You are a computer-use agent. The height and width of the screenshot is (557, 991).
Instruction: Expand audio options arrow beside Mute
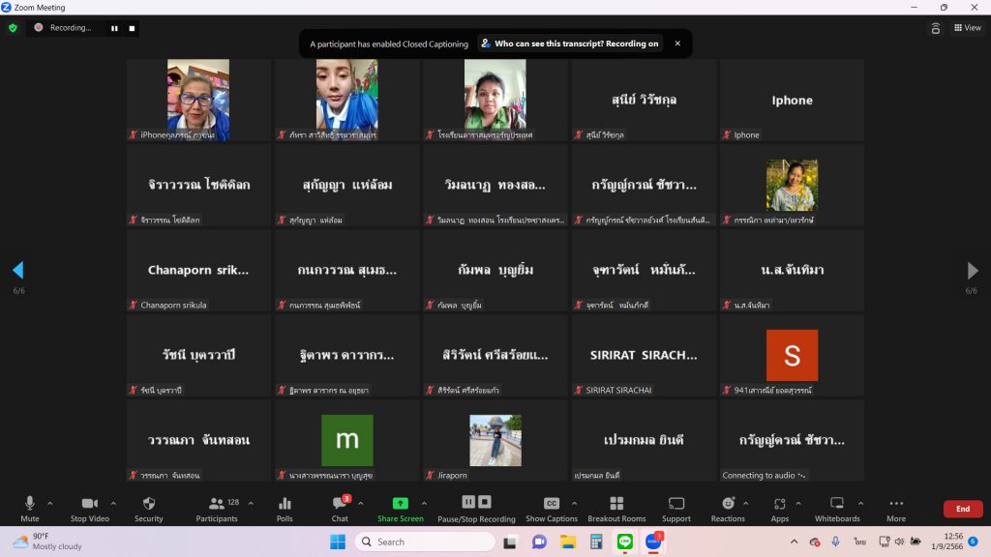pos(50,503)
